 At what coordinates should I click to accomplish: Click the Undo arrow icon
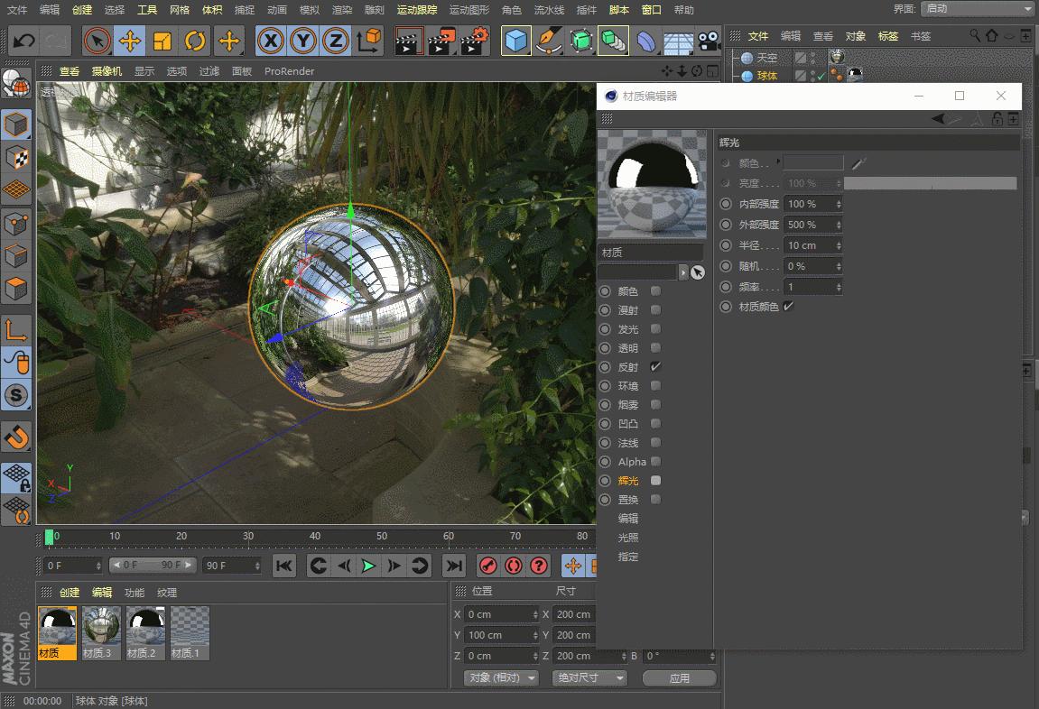pos(24,41)
